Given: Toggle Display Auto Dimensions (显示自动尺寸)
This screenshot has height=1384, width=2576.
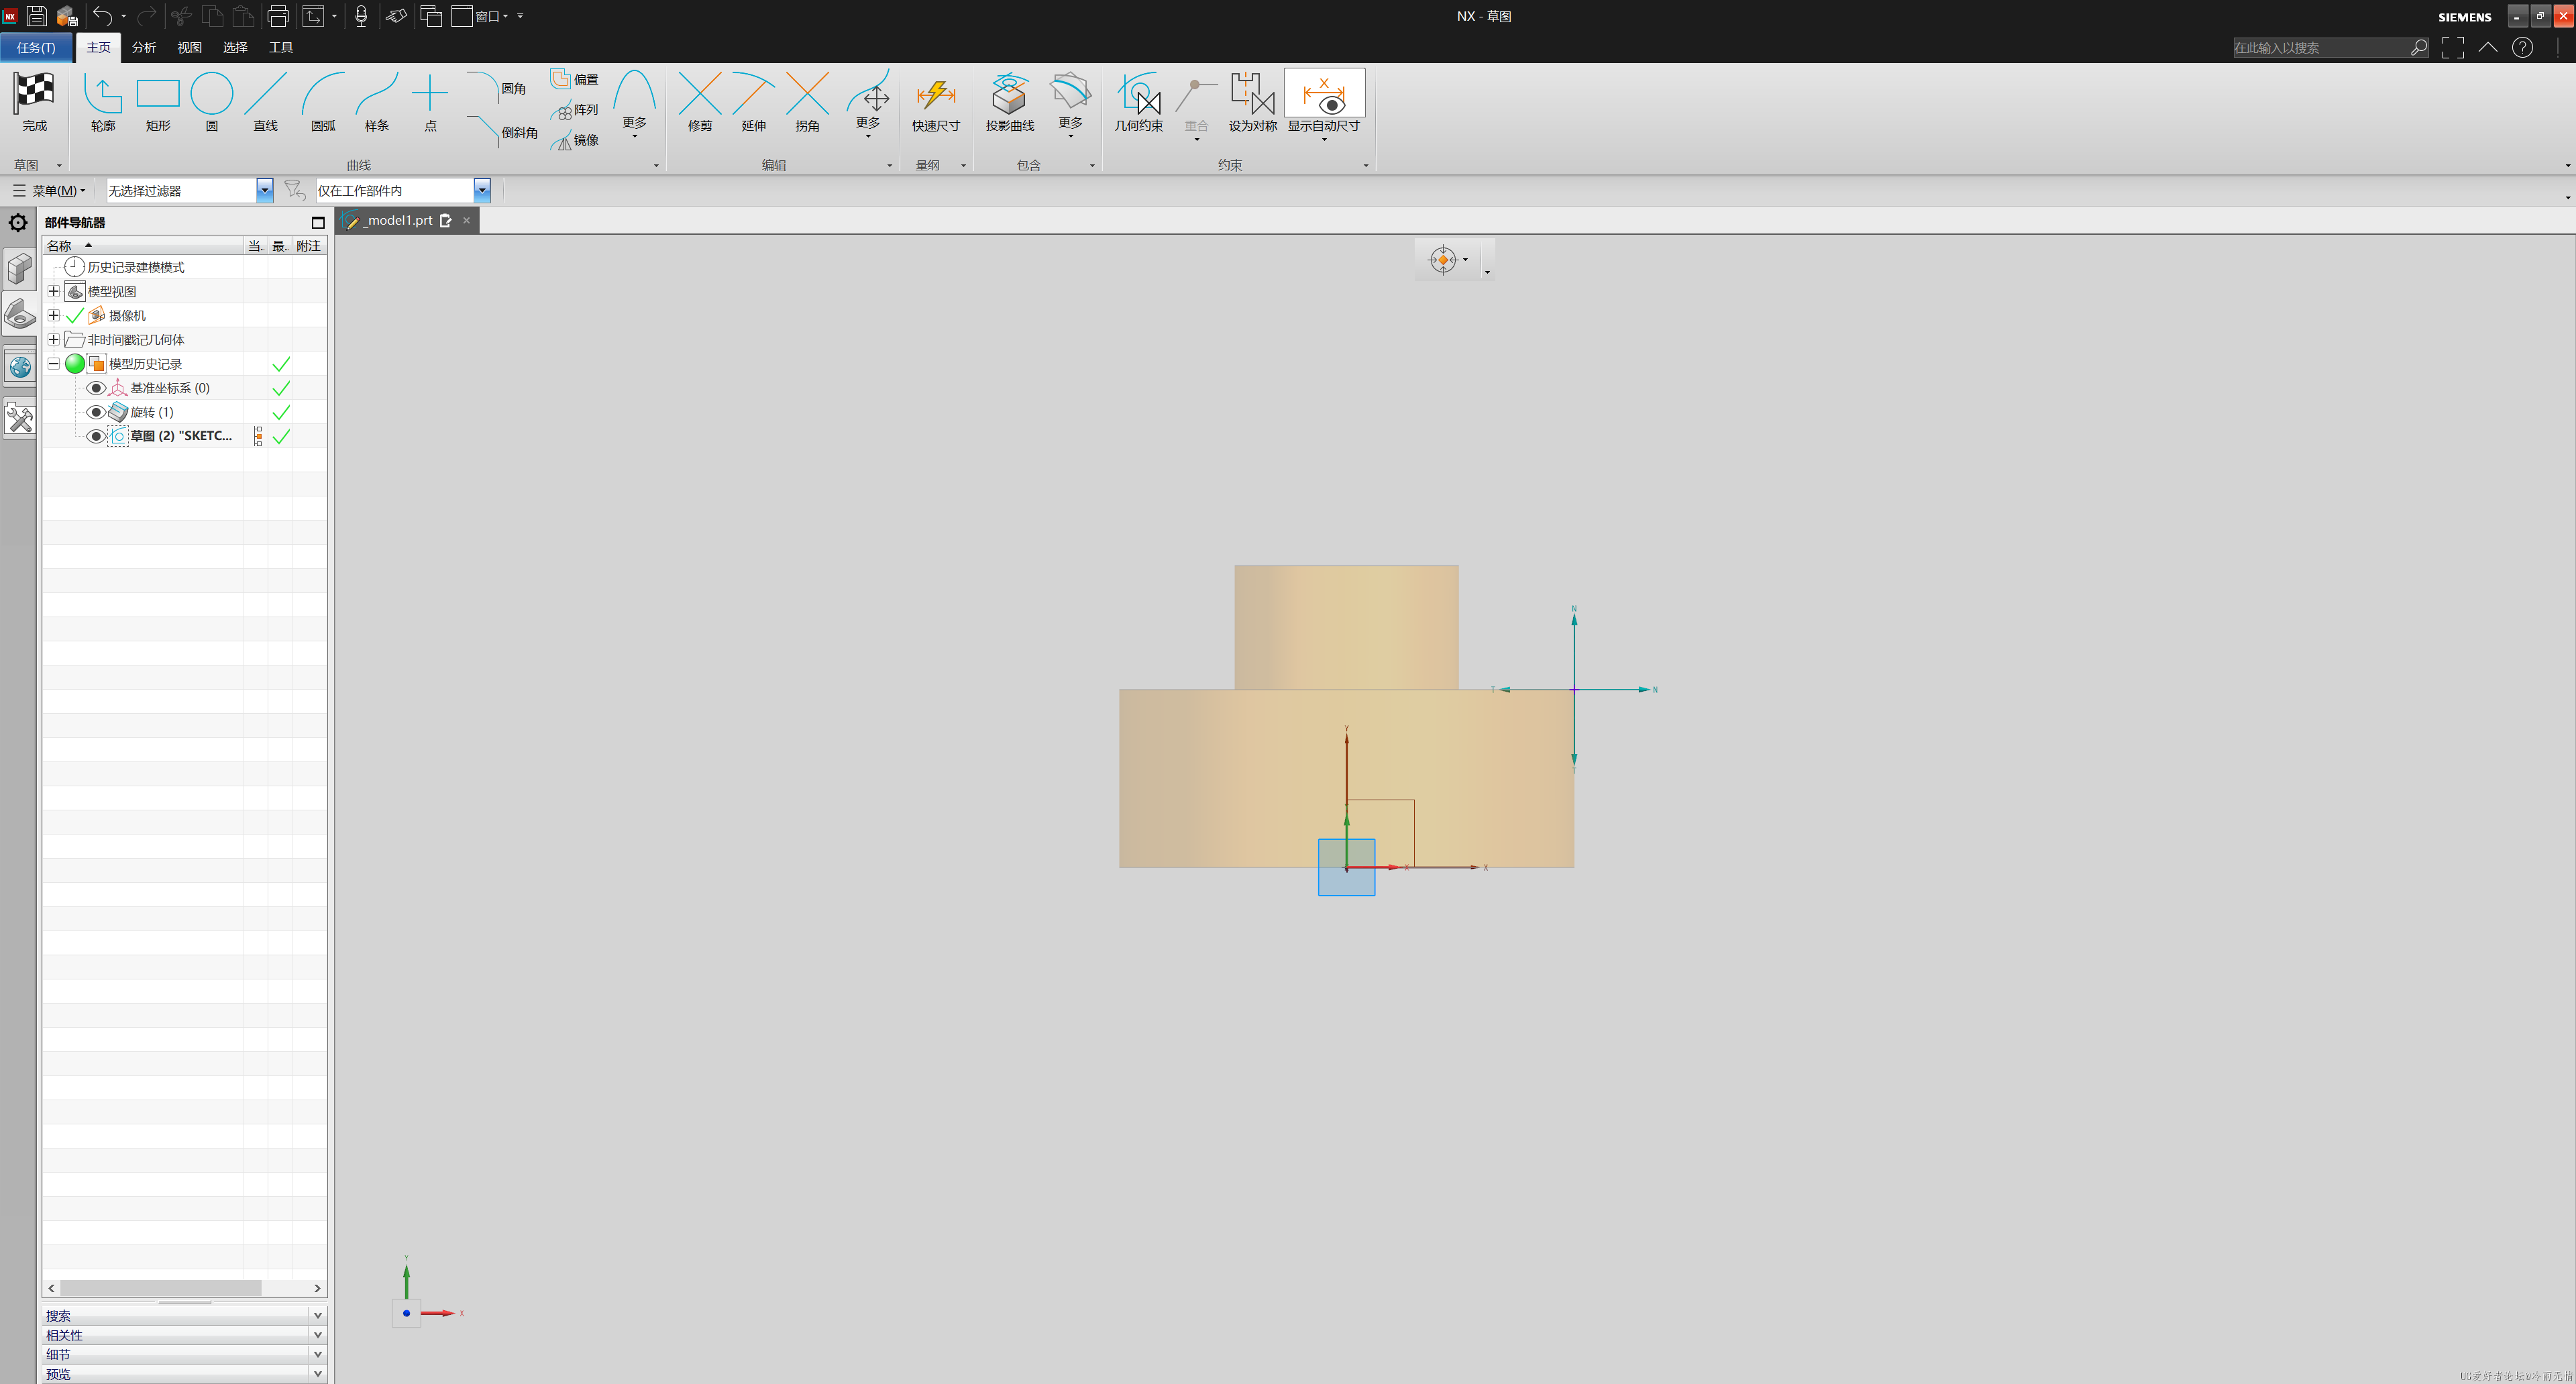Looking at the screenshot, I should 1324,101.
